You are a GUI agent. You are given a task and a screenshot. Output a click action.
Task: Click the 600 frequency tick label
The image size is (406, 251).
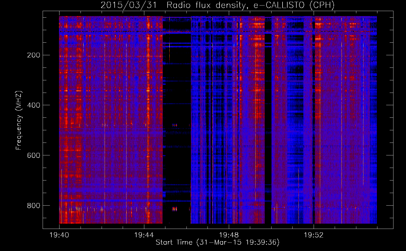click(34, 155)
